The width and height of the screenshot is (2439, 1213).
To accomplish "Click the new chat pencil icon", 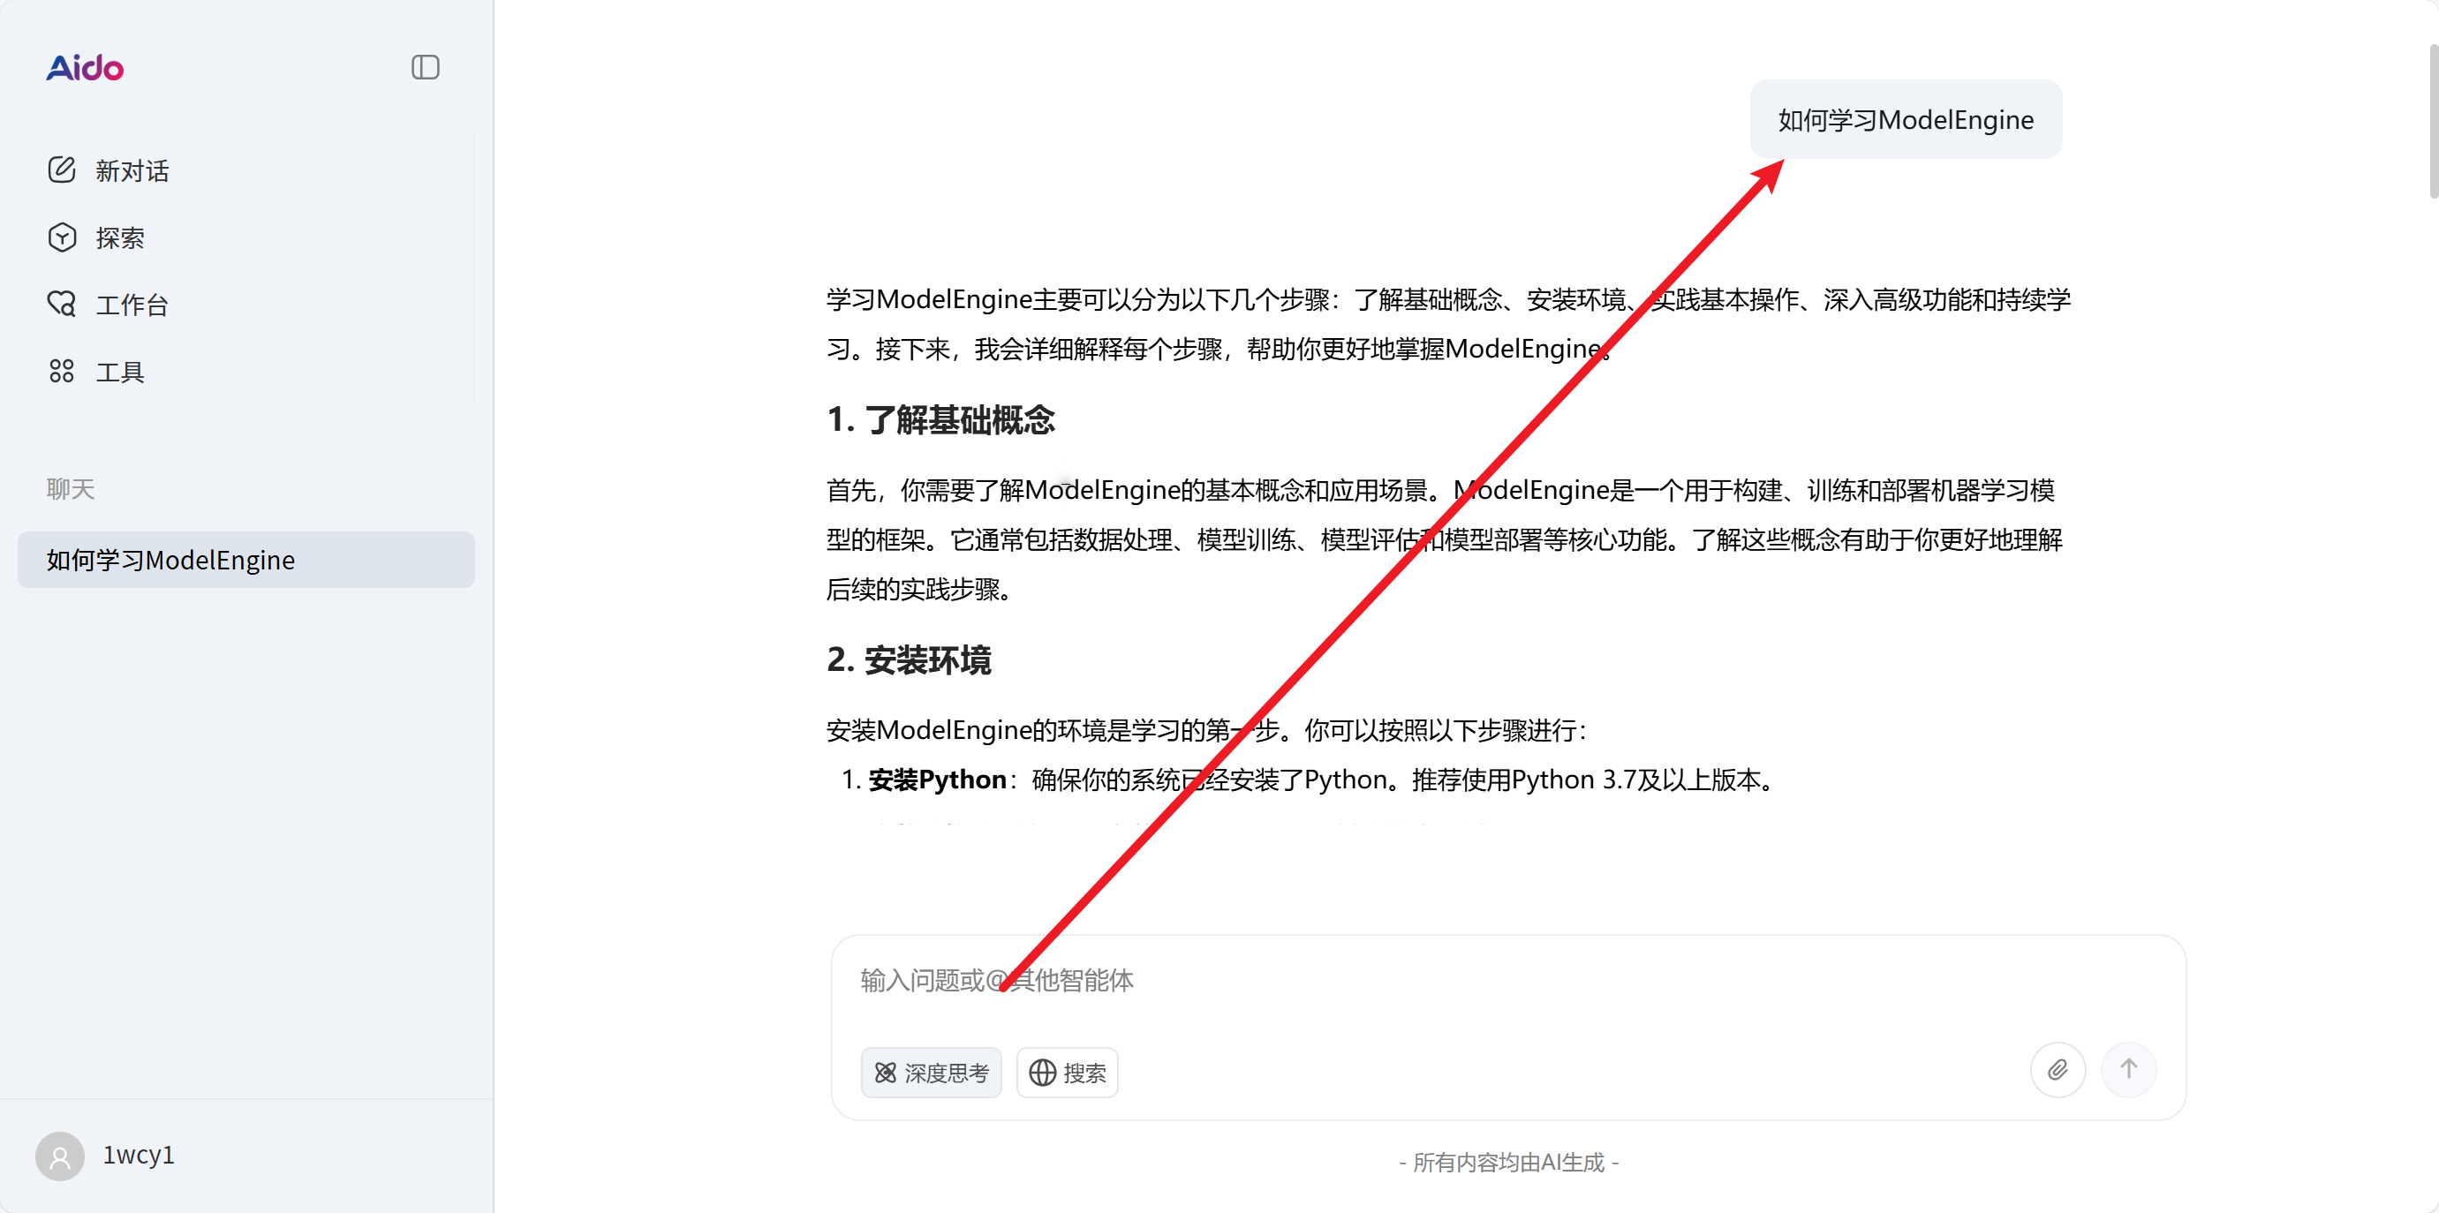I will click(x=62, y=170).
